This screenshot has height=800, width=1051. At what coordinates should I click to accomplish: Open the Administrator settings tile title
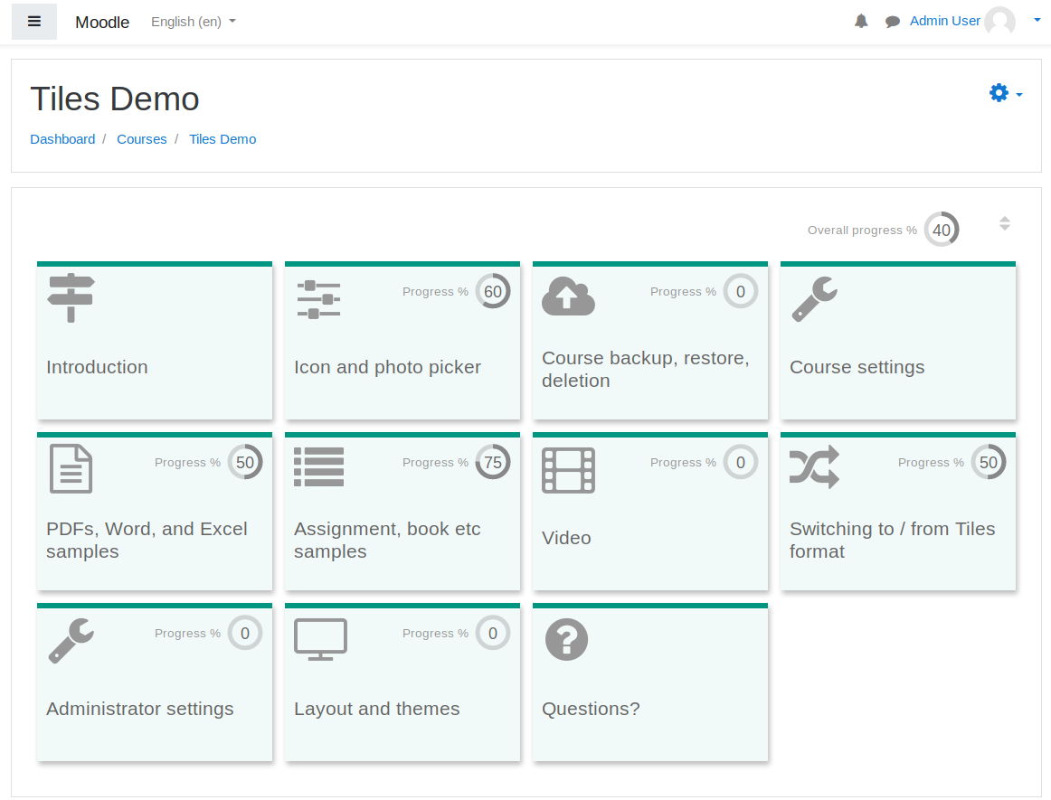click(140, 709)
